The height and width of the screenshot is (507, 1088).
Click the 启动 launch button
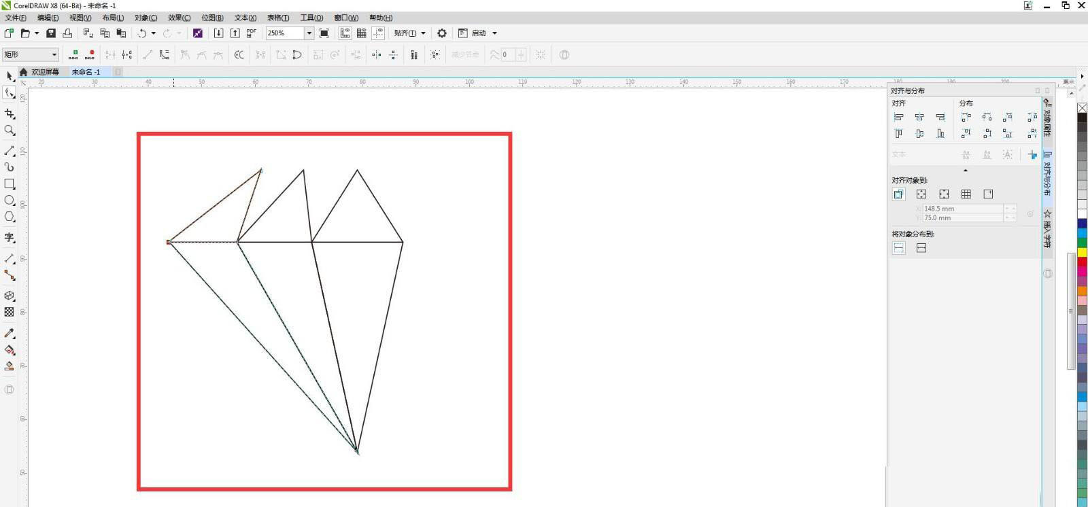click(x=479, y=33)
